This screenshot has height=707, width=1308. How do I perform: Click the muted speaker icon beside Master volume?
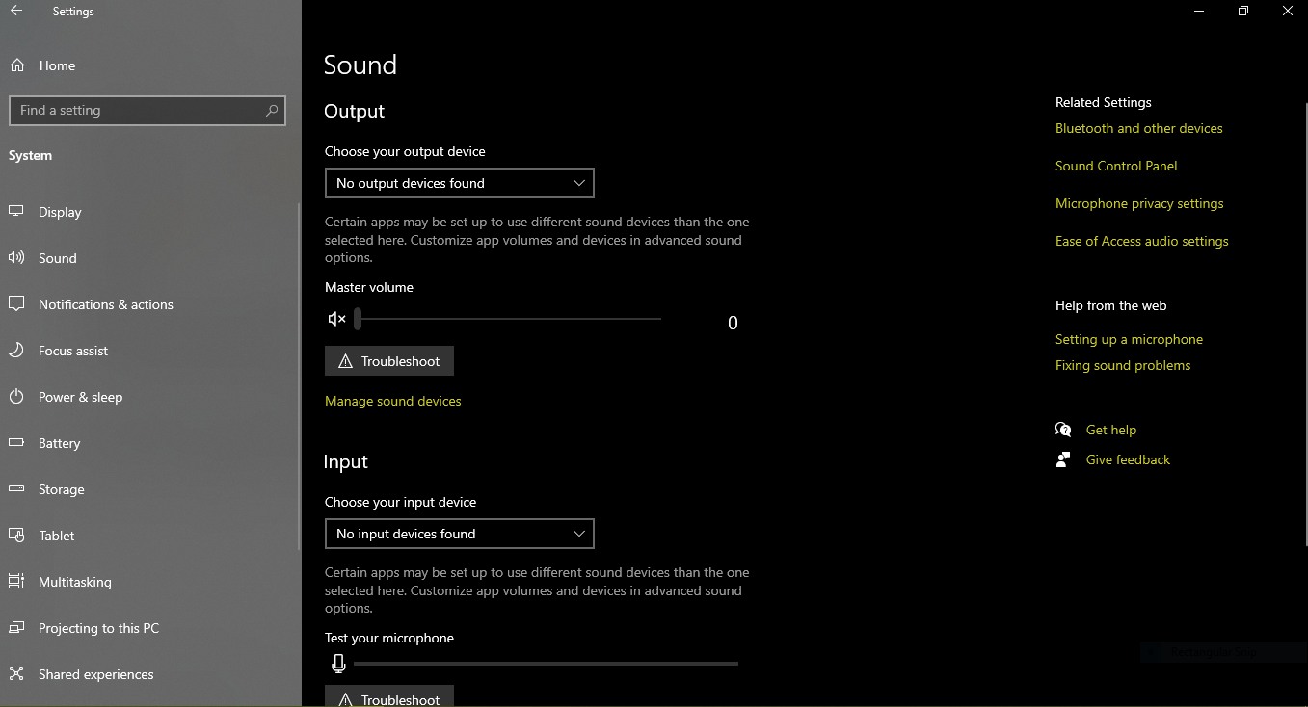(336, 319)
